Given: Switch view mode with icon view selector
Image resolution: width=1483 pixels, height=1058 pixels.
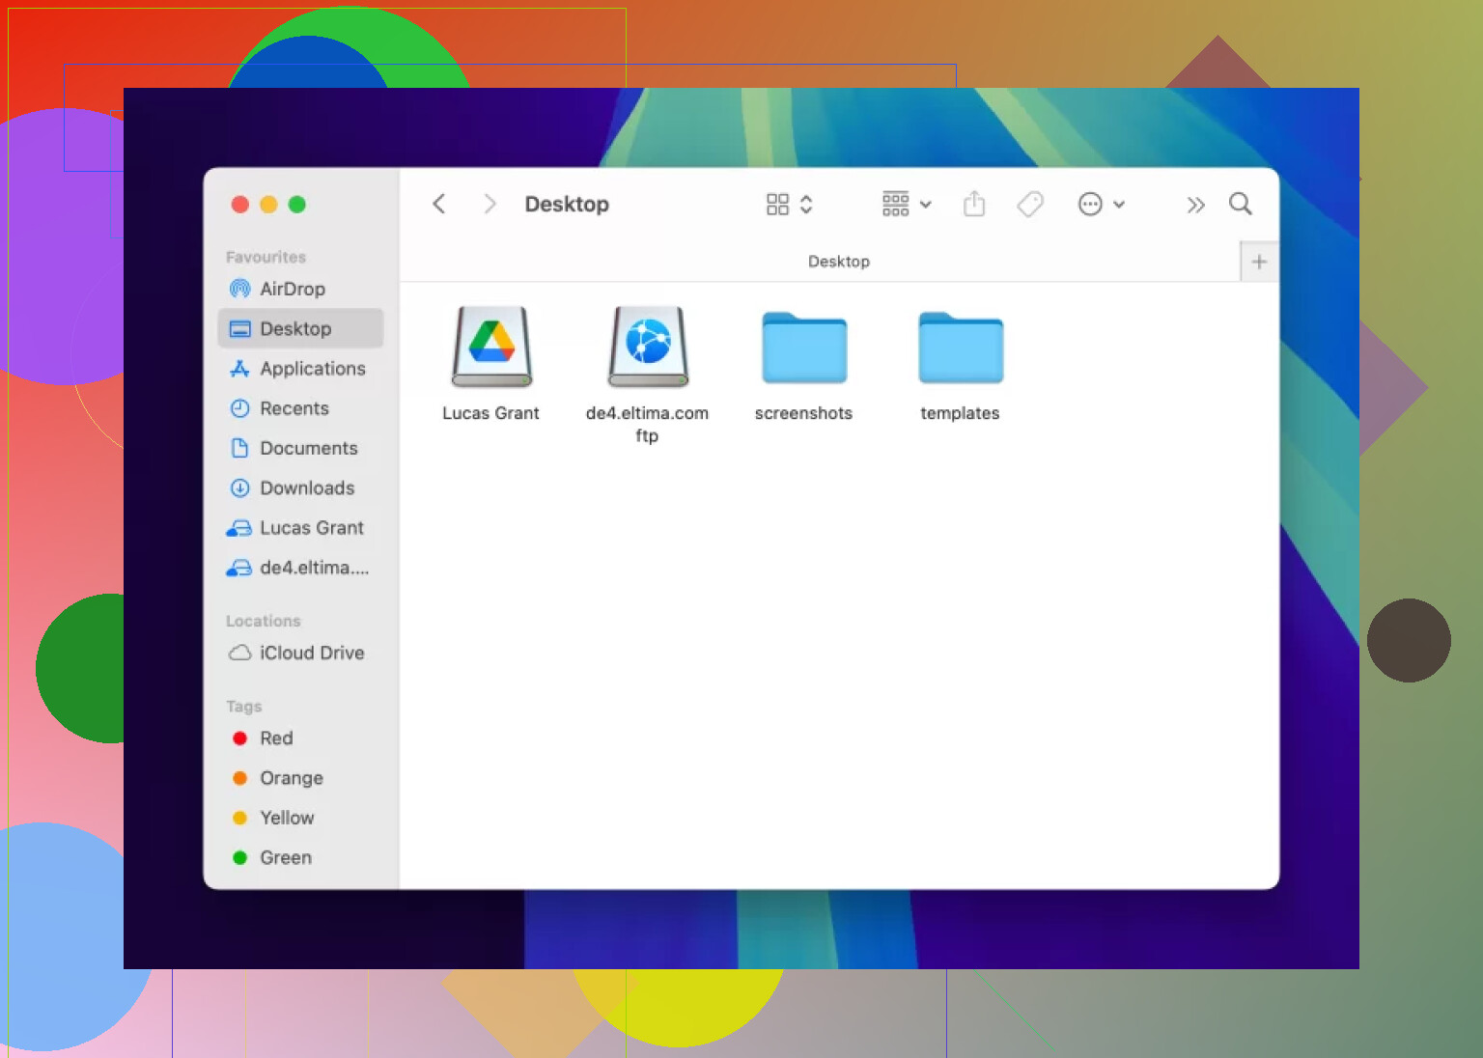Looking at the screenshot, I should pos(789,205).
